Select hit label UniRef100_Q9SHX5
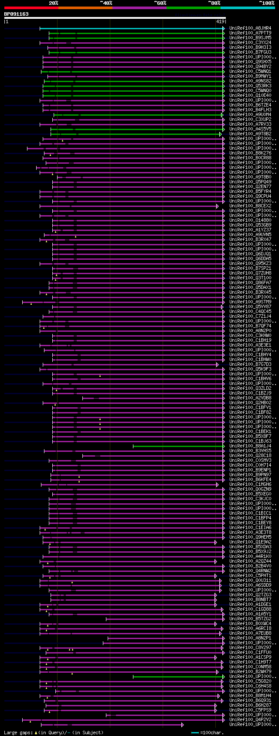Viewport: 279px width, 736px height. pyautogui.click(x=250, y=62)
